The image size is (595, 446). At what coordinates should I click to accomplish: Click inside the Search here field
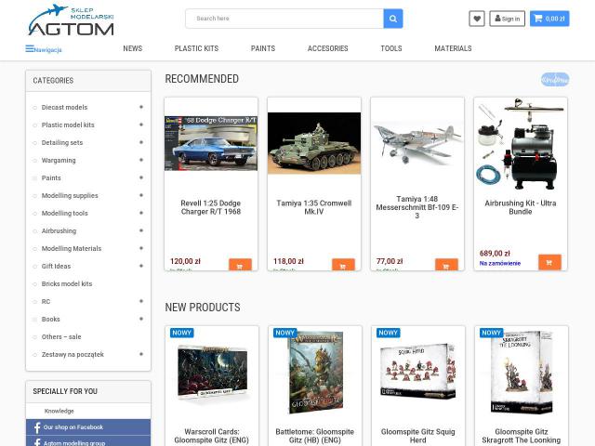click(284, 19)
